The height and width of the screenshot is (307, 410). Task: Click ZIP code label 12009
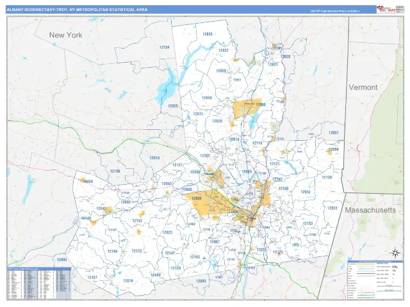point(197,199)
